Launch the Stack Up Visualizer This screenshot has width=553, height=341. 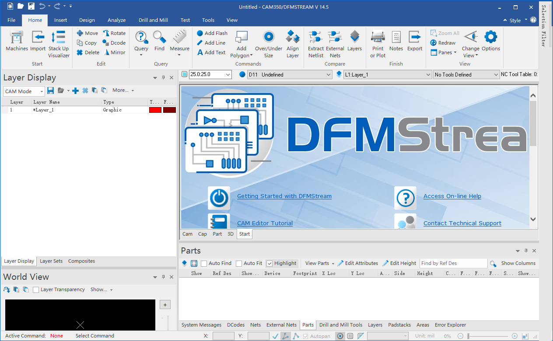[x=59, y=44]
